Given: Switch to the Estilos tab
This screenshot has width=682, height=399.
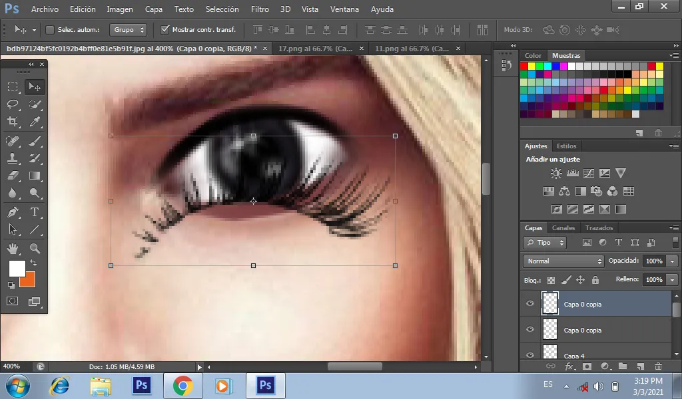Looking at the screenshot, I should pos(566,146).
